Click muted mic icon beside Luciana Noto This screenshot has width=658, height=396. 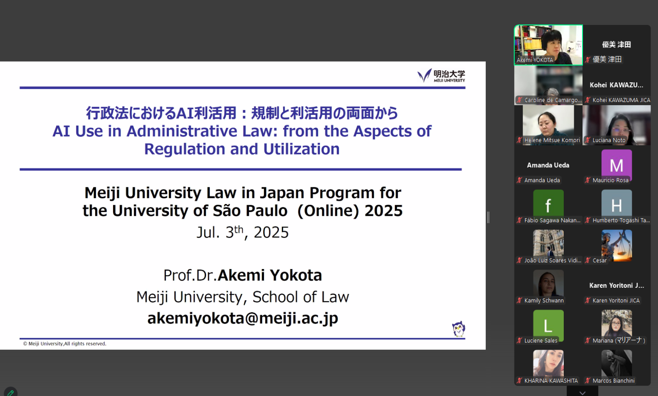tap(588, 140)
